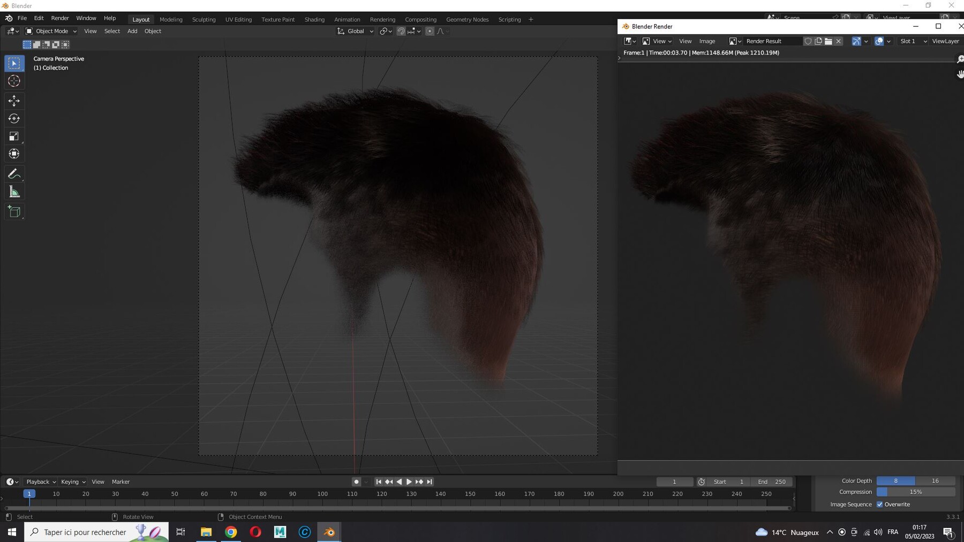This screenshot has height=542, width=964.
Task: Adjust the Compression 15% slider
Action: (x=916, y=492)
